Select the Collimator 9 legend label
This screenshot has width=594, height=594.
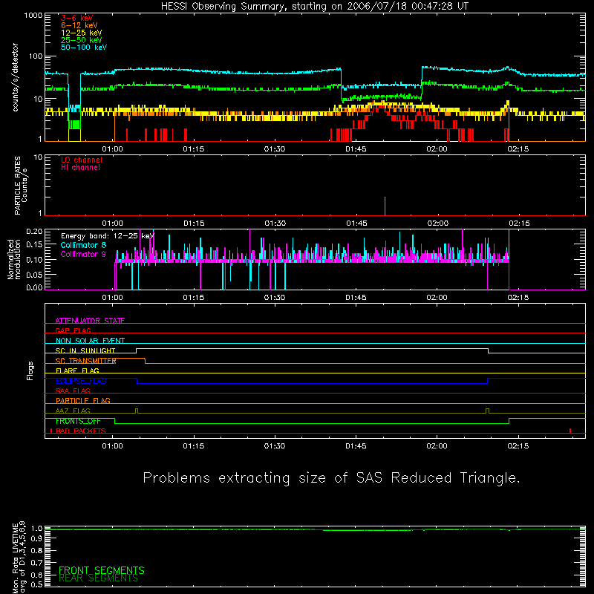coord(83,254)
